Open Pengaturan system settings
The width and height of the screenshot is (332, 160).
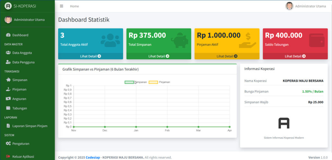[21, 143]
